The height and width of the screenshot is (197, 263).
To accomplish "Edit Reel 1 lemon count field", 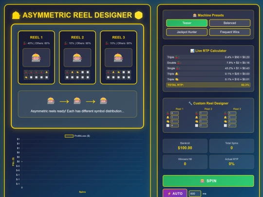I will tap(174, 121).
